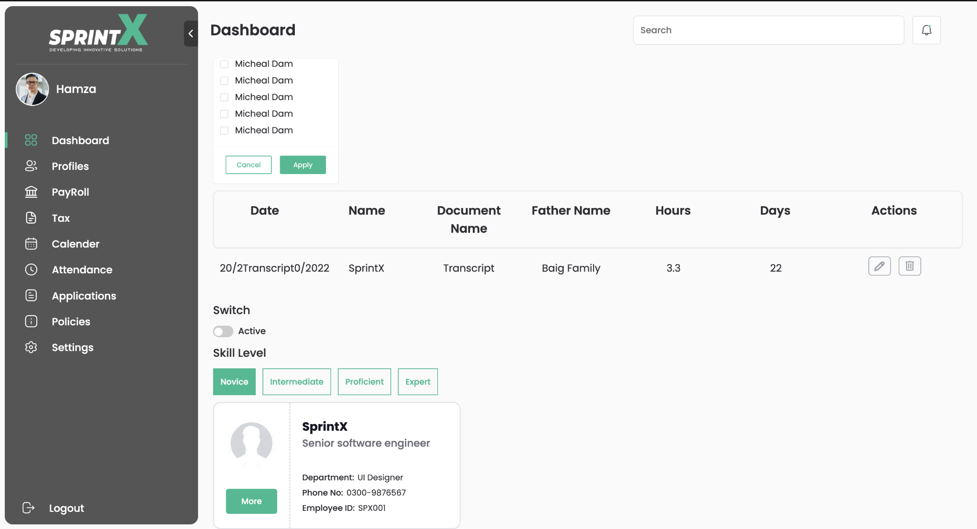
Task: Click the Settings gear icon
Action: point(31,347)
